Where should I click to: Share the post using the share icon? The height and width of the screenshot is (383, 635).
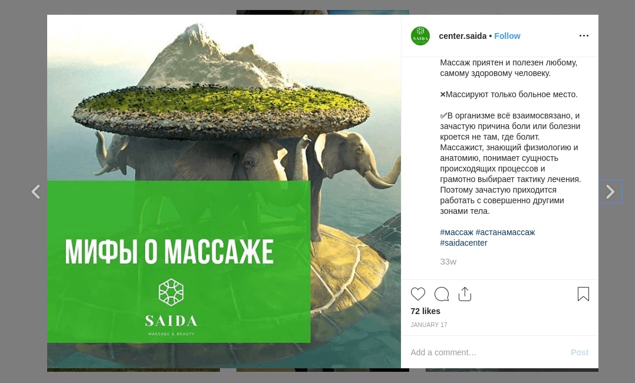tap(465, 294)
